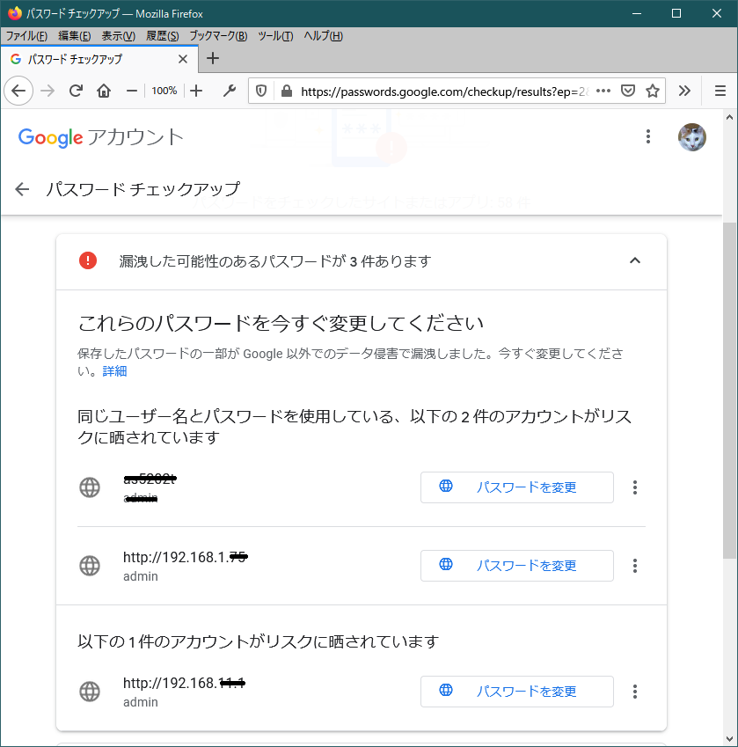This screenshot has width=738, height=747.
Task: Open more options for 192.168.1.75 entry
Action: [x=635, y=566]
